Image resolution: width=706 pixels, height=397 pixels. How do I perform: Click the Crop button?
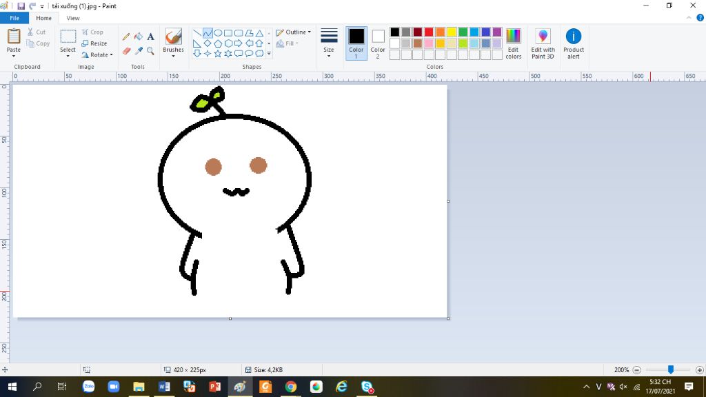pyautogui.click(x=93, y=32)
